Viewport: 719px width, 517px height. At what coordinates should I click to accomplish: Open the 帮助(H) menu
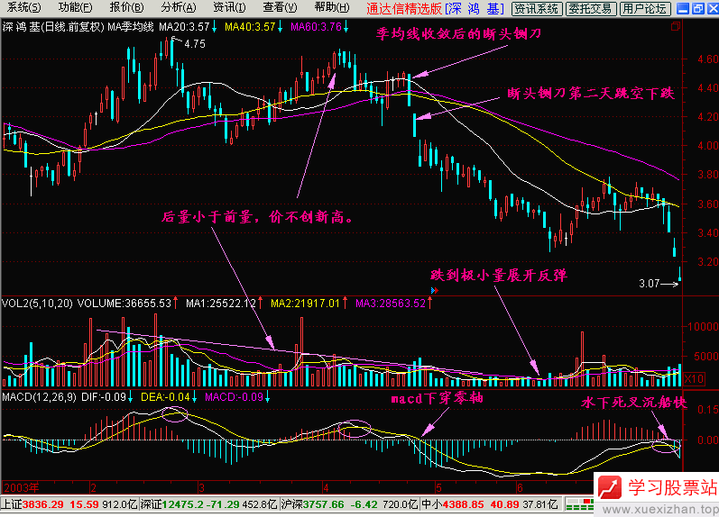point(332,8)
